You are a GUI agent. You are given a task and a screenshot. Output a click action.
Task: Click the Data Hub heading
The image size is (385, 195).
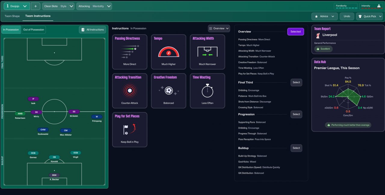[320, 62]
